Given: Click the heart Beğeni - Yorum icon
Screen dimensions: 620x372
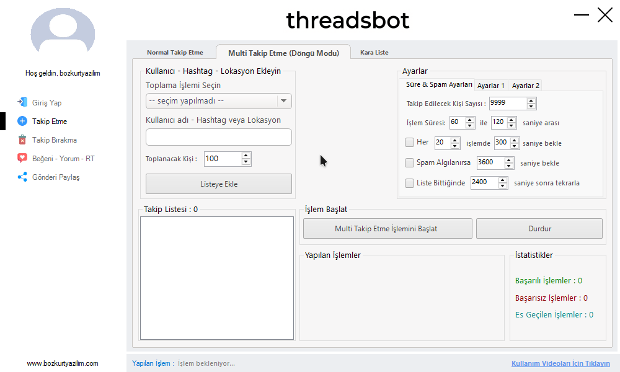Looking at the screenshot, I should [x=22, y=158].
